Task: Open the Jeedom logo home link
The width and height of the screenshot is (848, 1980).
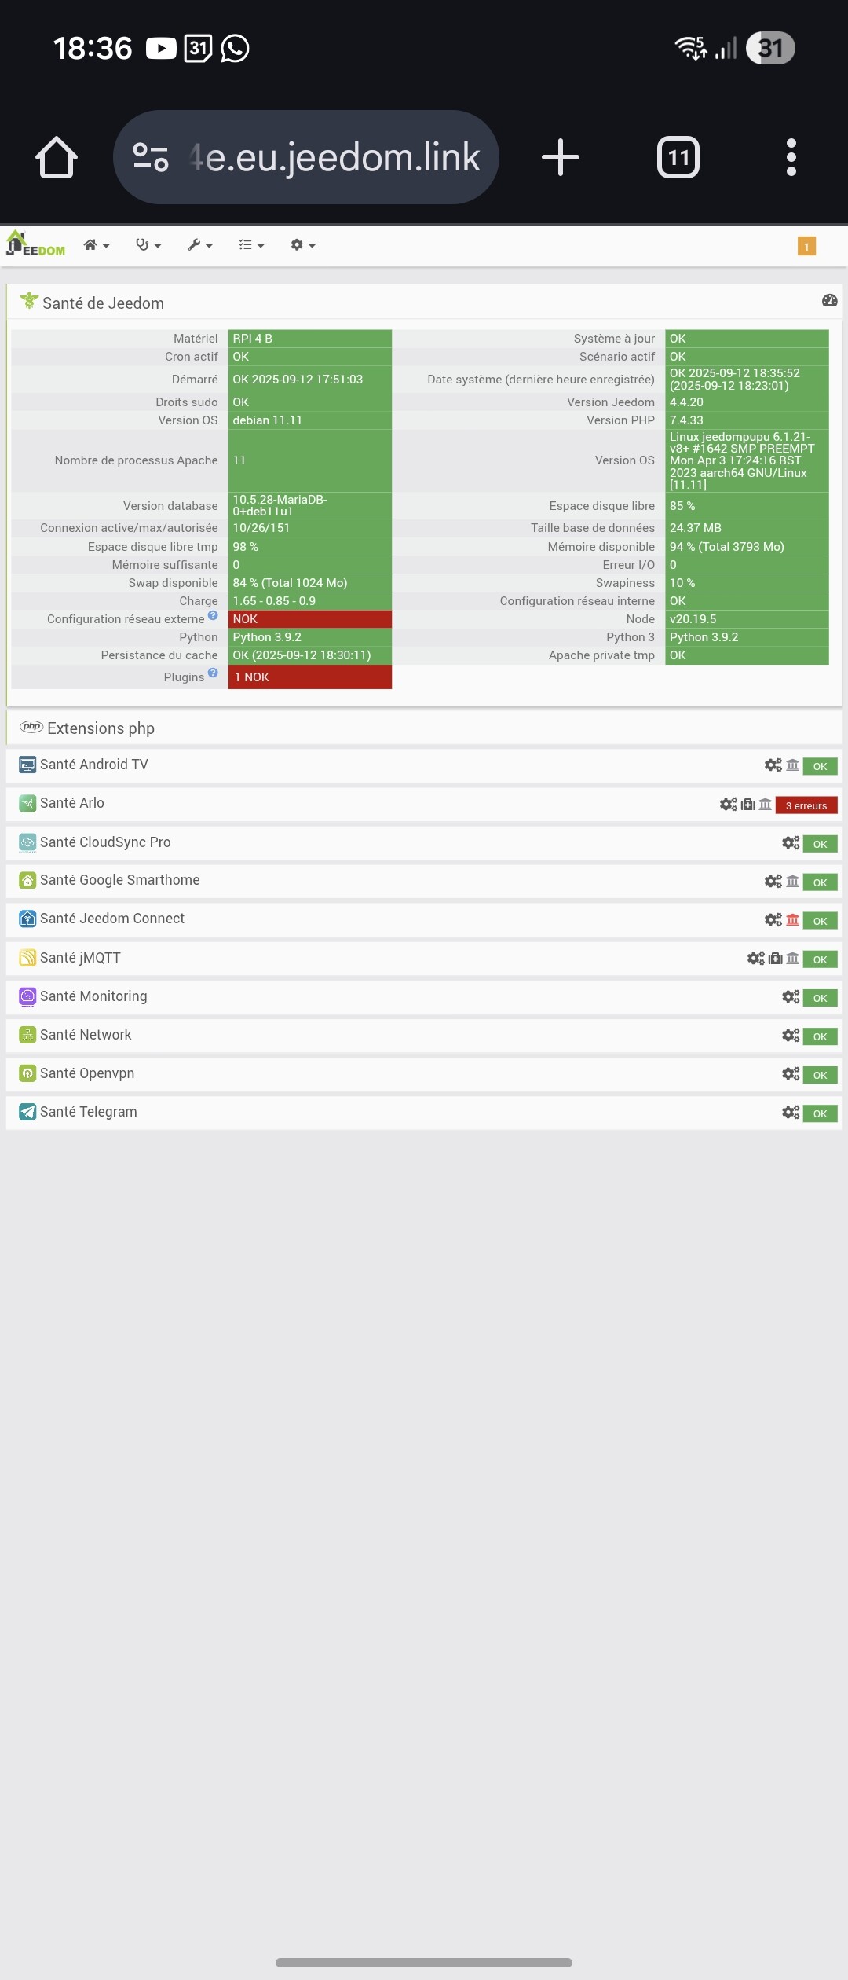Action: 35,244
